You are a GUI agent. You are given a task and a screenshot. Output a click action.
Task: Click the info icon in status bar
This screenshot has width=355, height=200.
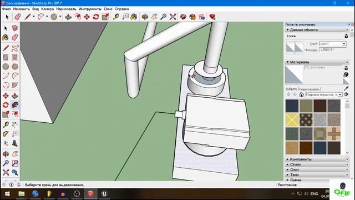pyautogui.click(x=11, y=185)
